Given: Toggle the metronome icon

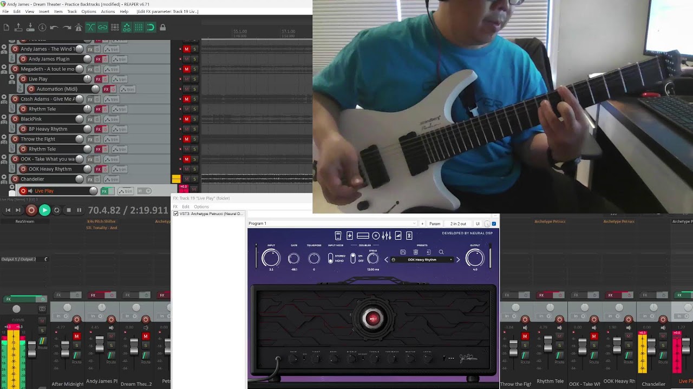Looking at the screenshot, I should [x=79, y=27].
